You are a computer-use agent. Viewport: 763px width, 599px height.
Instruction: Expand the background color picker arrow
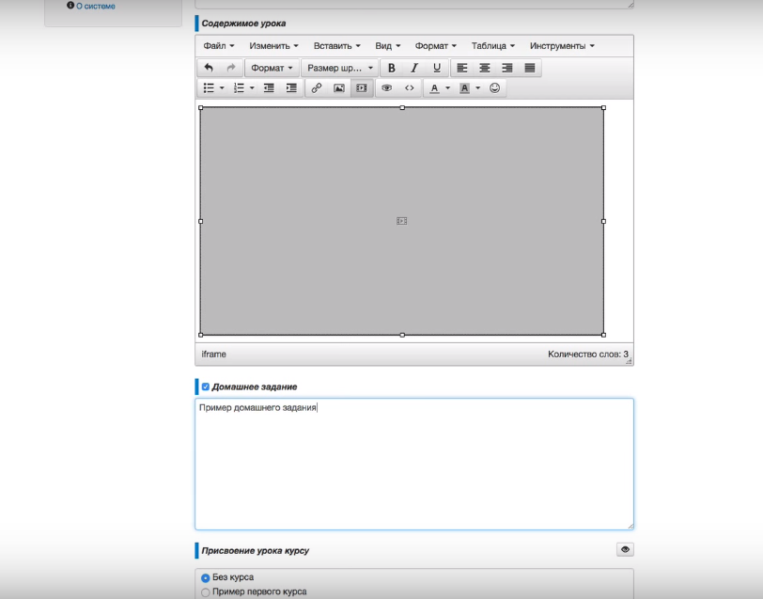click(x=478, y=87)
